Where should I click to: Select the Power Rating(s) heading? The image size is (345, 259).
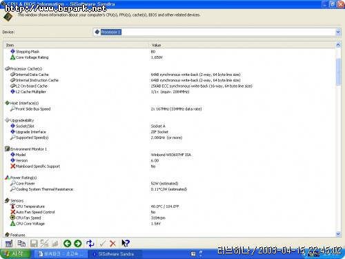(x=21, y=178)
